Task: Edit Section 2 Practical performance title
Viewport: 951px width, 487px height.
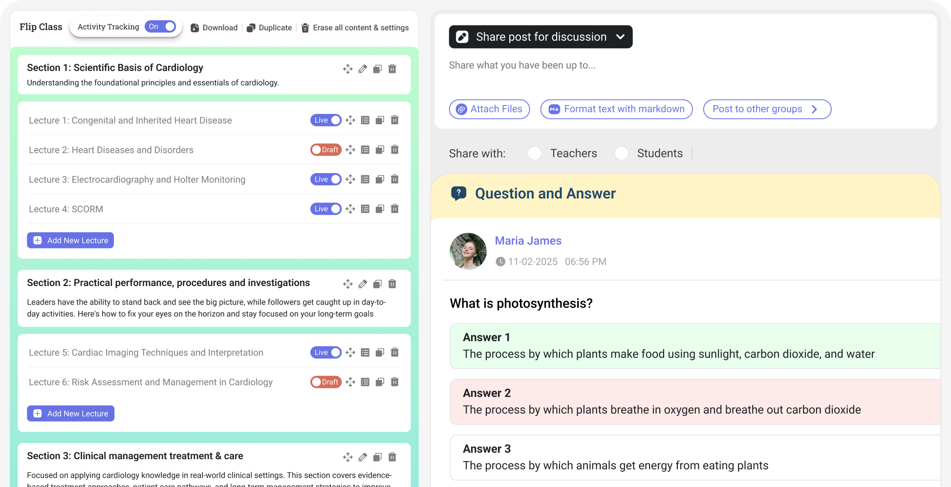Action: tap(363, 284)
